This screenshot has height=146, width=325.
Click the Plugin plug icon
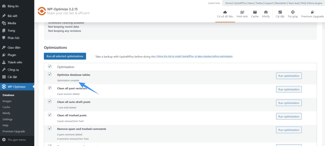4,55
